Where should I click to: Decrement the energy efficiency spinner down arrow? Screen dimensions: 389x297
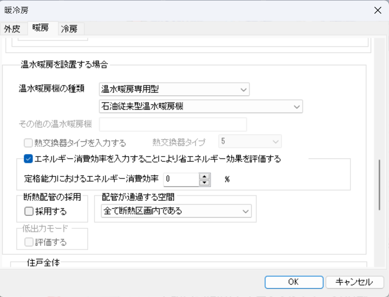pyautogui.click(x=204, y=183)
